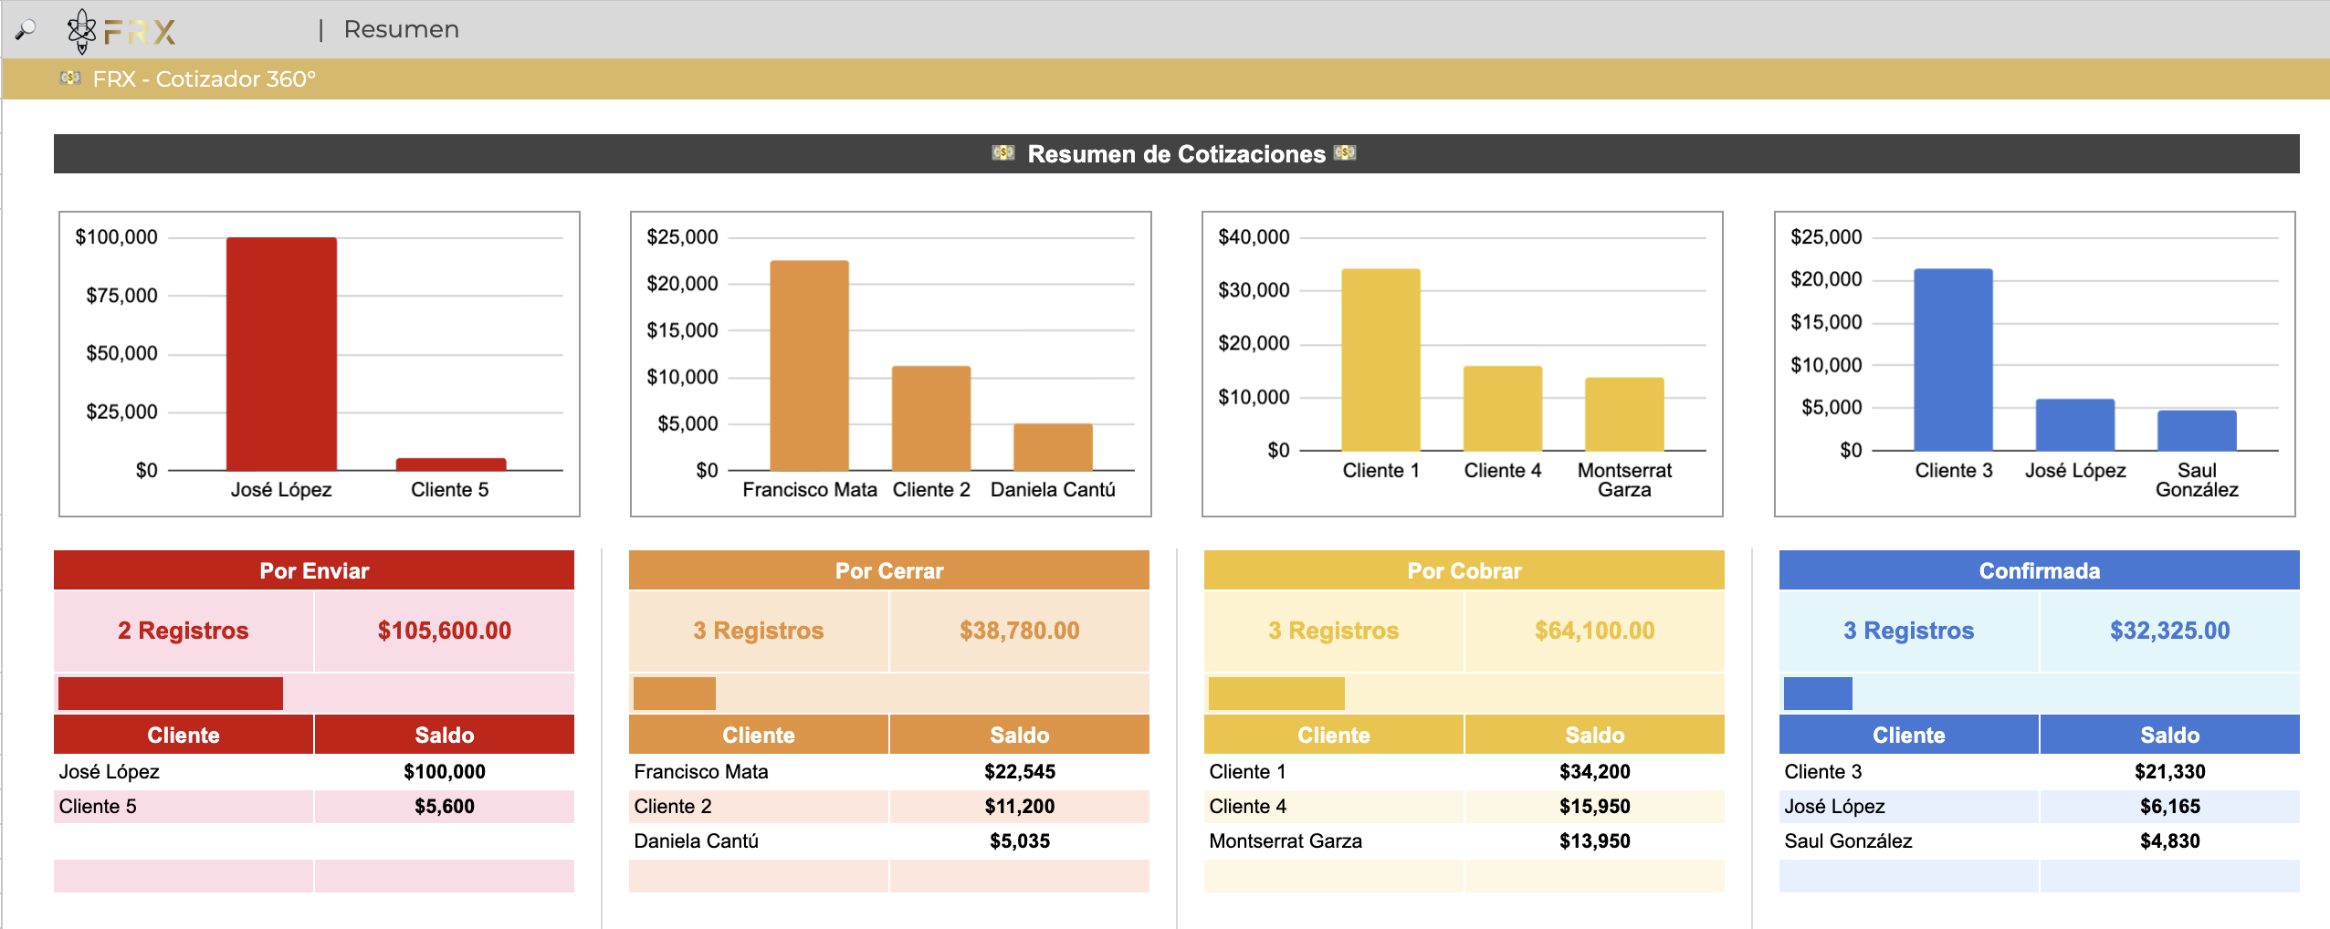This screenshot has height=929, width=2330.
Task: Open the Resumen tab label
Action: (x=401, y=29)
